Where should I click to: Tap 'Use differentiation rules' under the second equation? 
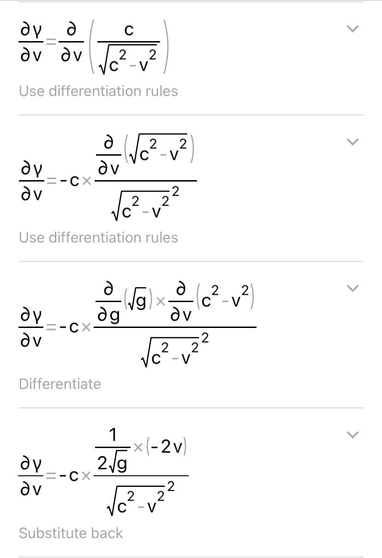pyautogui.click(x=98, y=237)
